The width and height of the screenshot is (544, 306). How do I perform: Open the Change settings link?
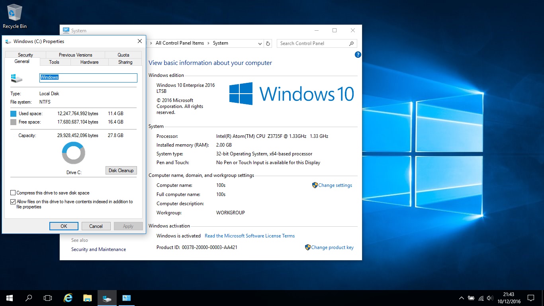click(x=335, y=185)
